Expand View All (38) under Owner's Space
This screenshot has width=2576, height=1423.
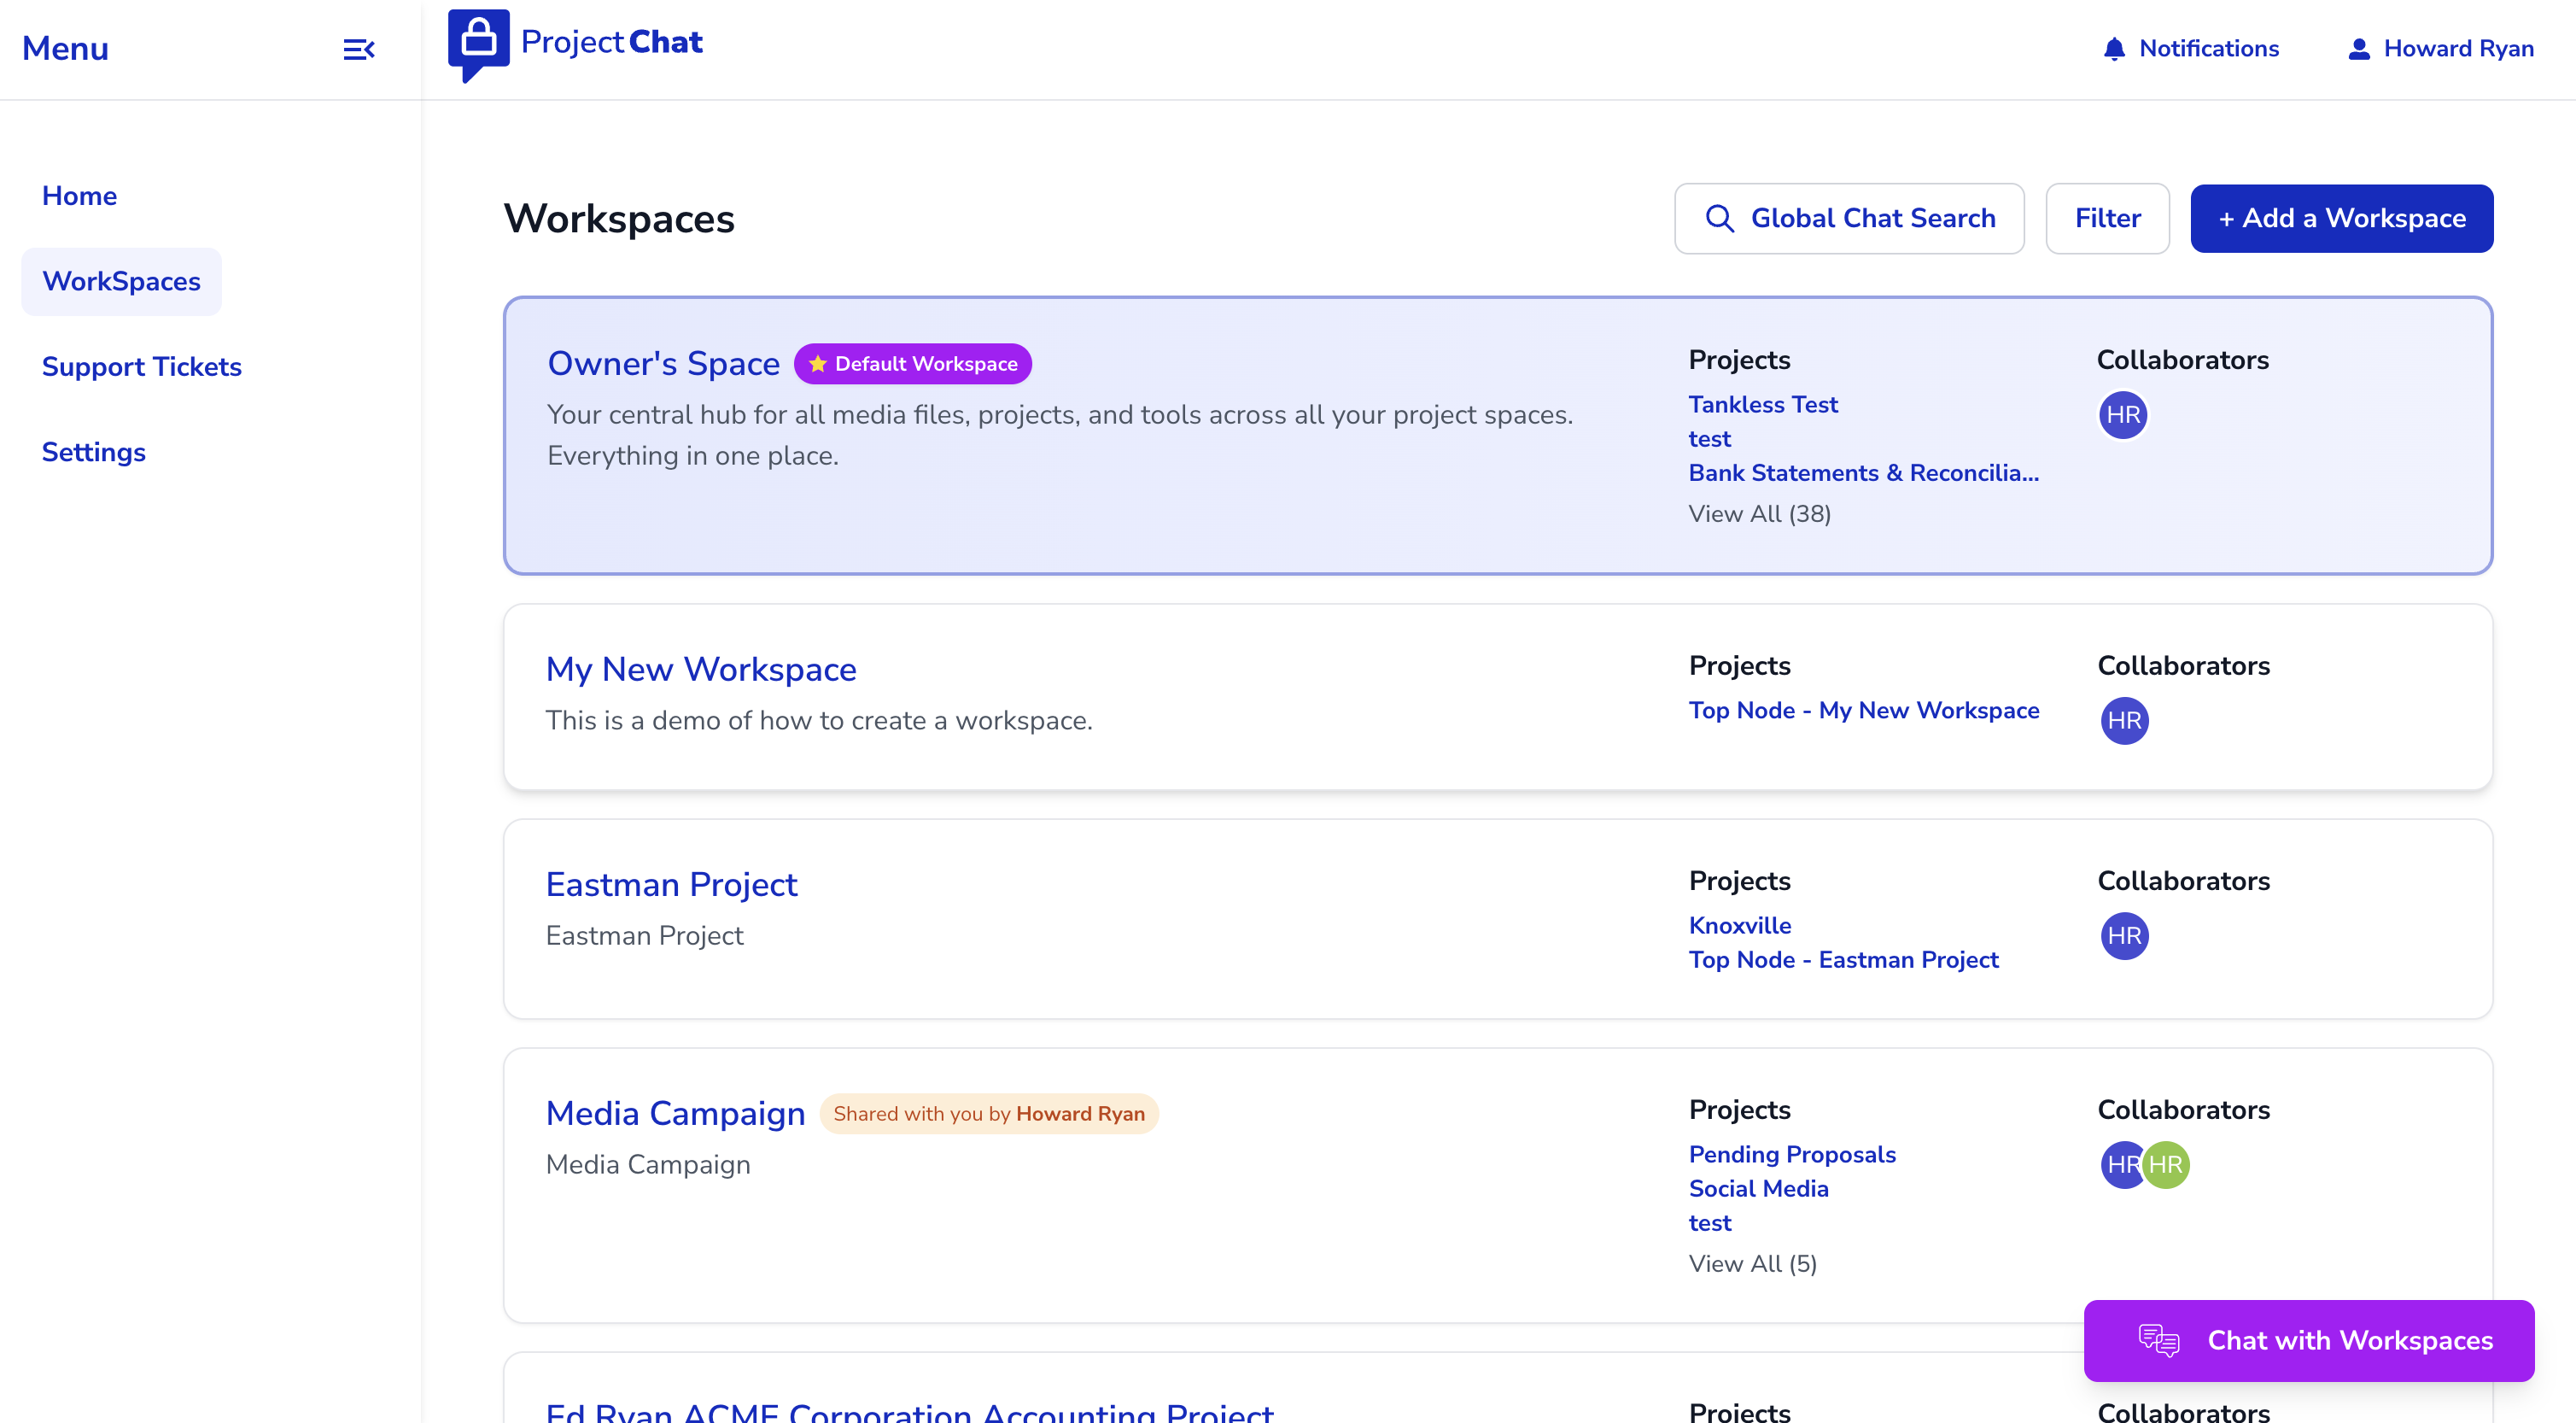coord(1759,513)
